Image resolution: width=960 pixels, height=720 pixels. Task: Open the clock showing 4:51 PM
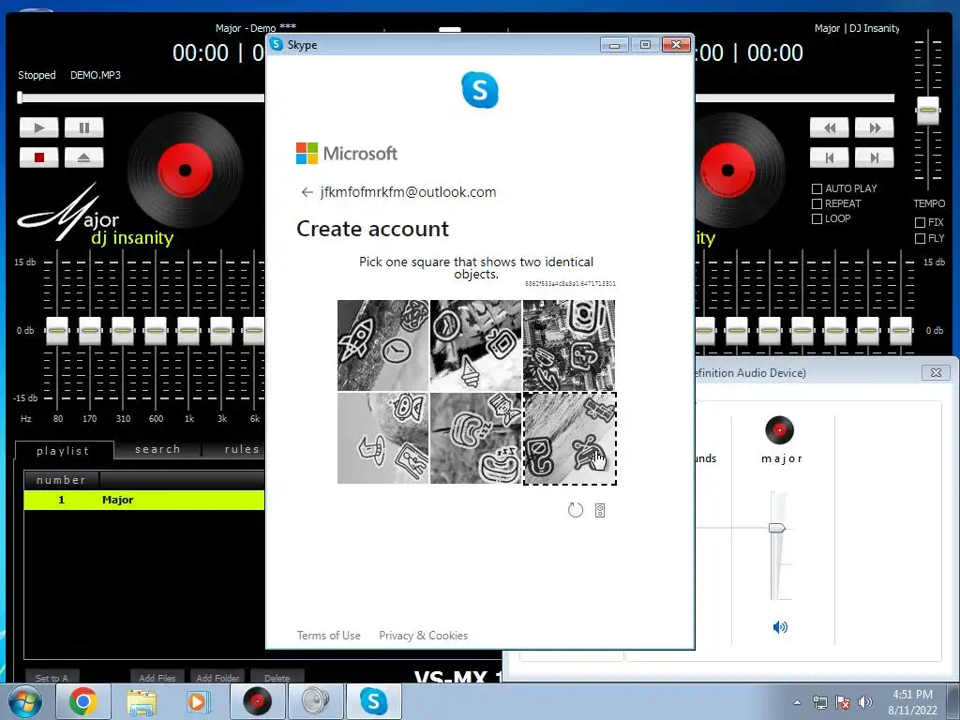tap(912, 702)
